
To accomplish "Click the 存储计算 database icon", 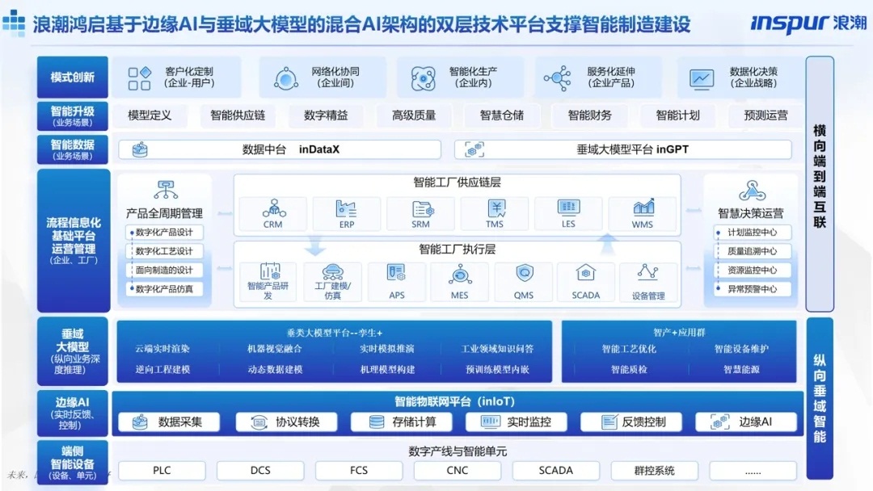I will click(x=377, y=422).
